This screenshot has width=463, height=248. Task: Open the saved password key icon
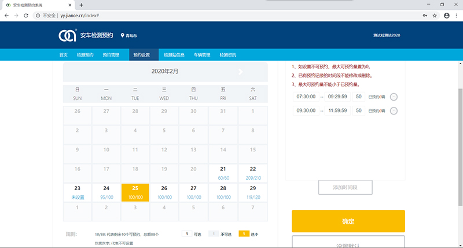click(x=425, y=16)
